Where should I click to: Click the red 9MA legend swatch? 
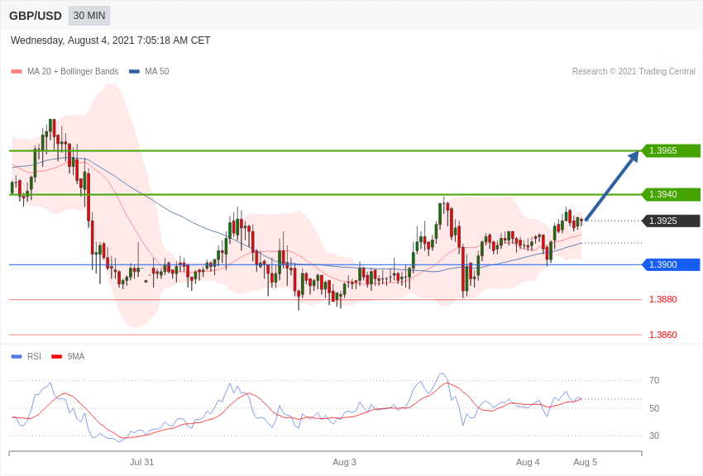tap(56, 357)
